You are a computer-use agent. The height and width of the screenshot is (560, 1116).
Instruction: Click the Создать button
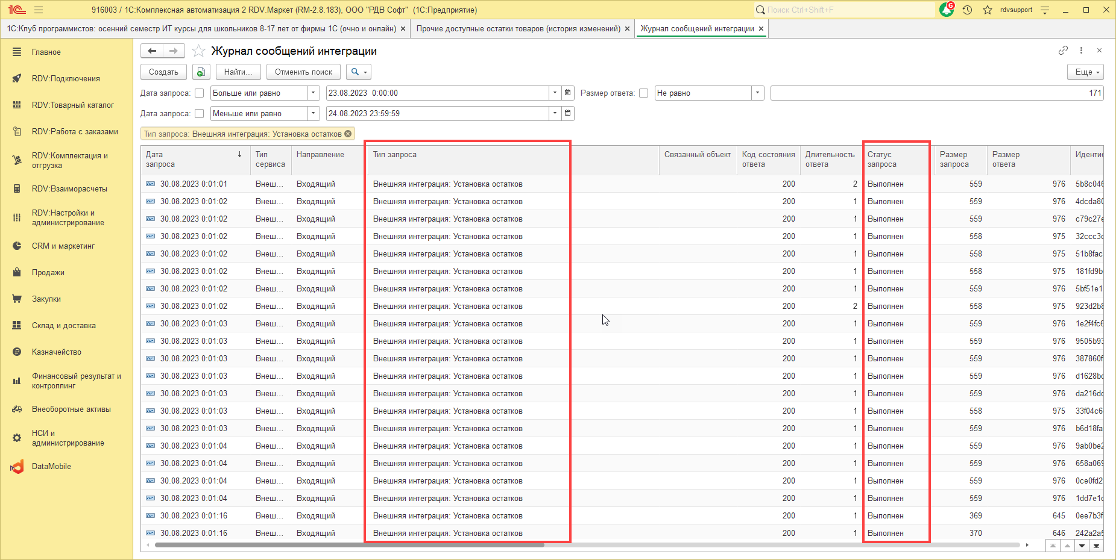[163, 72]
